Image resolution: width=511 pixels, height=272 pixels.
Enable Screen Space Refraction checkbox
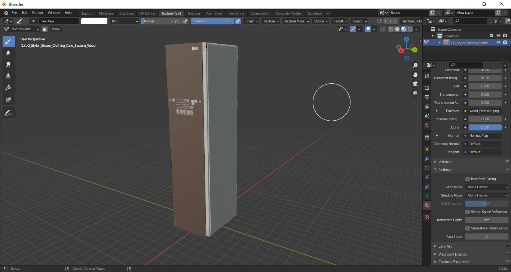[x=468, y=212]
